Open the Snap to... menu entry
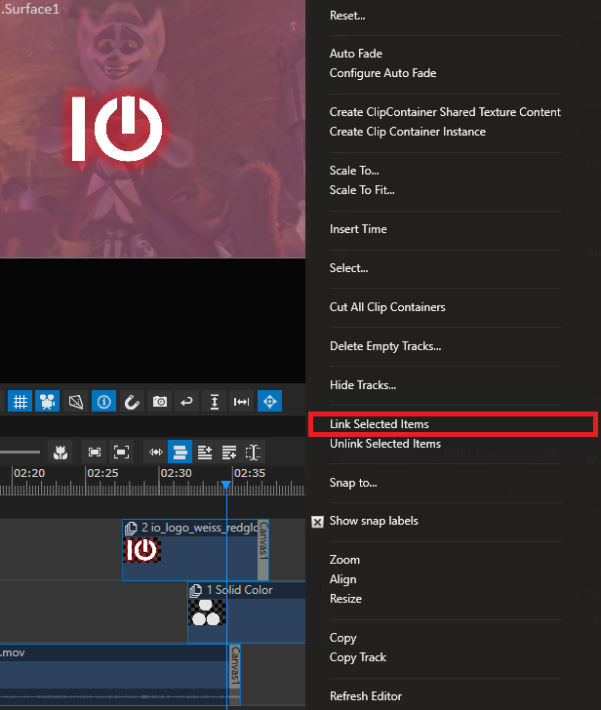 (x=353, y=482)
